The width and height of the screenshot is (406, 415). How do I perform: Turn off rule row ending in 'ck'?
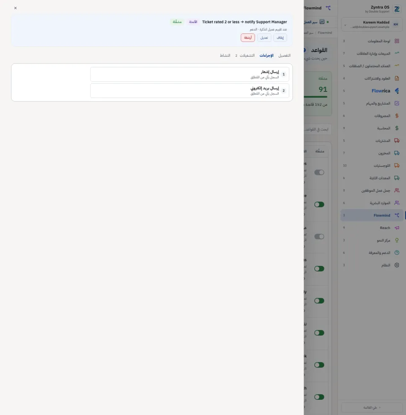[319, 365]
